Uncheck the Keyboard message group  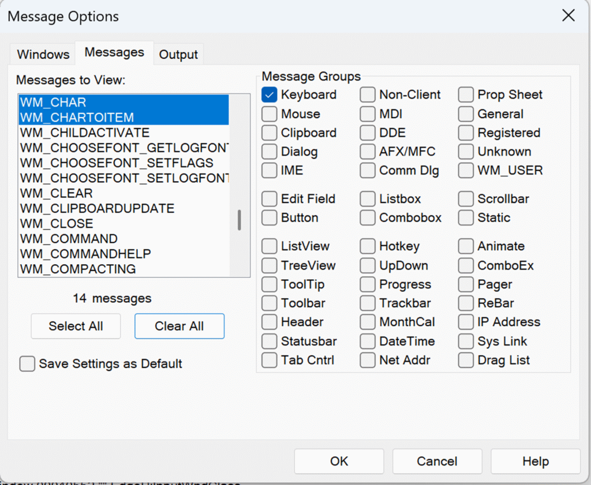(270, 95)
